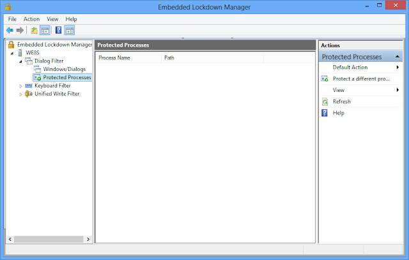
Task: Click the Unified Write Filter icon
Action: [28, 94]
